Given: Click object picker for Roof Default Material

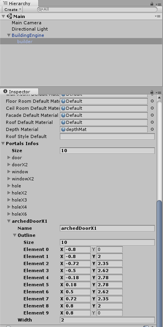Looking at the screenshot, I should click(152, 122).
